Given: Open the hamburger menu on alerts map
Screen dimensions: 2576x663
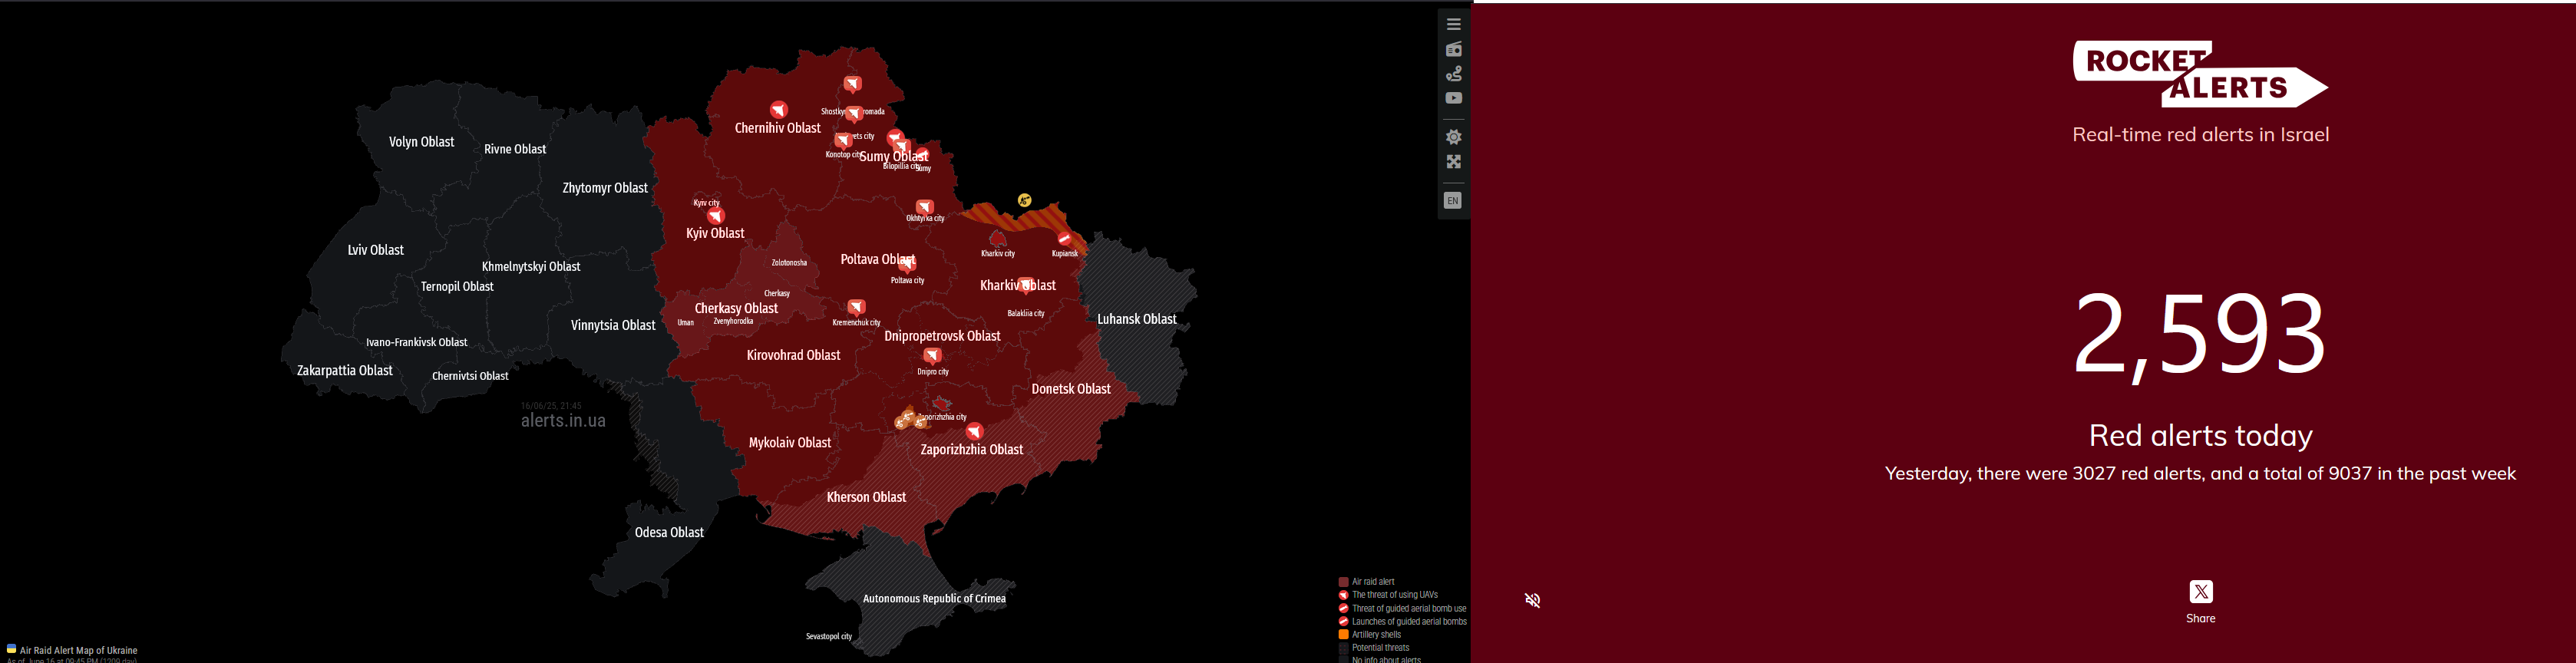Looking at the screenshot, I should 1454,24.
